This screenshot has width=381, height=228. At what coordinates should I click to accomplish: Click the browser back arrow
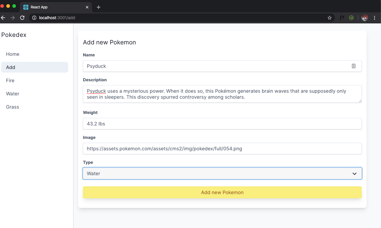(3, 18)
